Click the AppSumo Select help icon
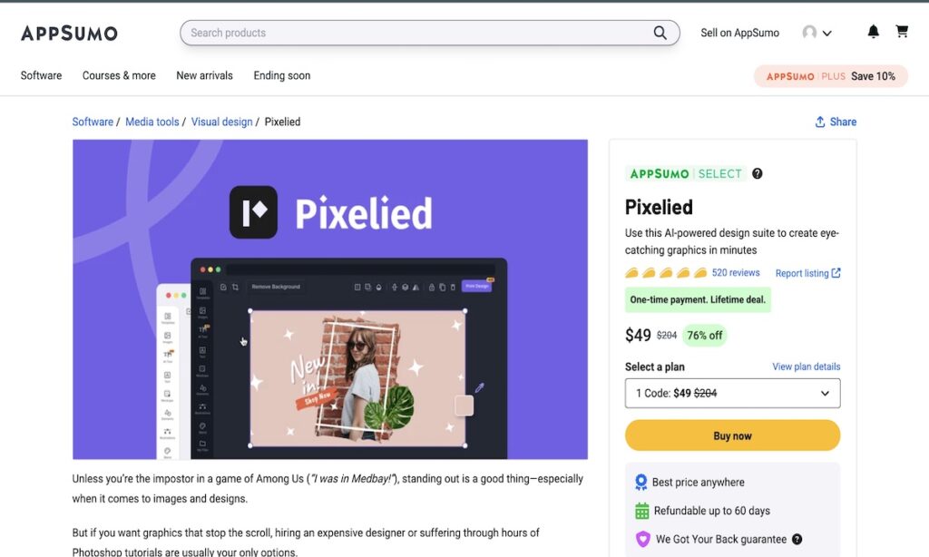Viewport: 929px width, 557px height. pos(758,173)
